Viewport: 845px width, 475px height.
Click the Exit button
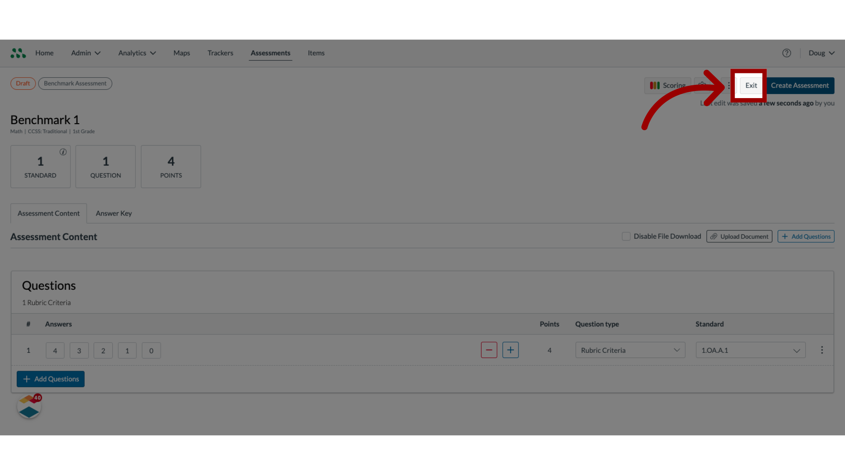point(751,85)
